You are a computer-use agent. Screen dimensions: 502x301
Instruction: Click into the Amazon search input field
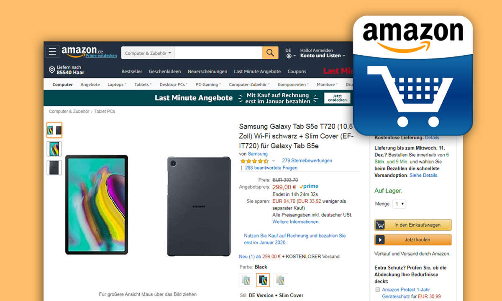tap(218, 53)
